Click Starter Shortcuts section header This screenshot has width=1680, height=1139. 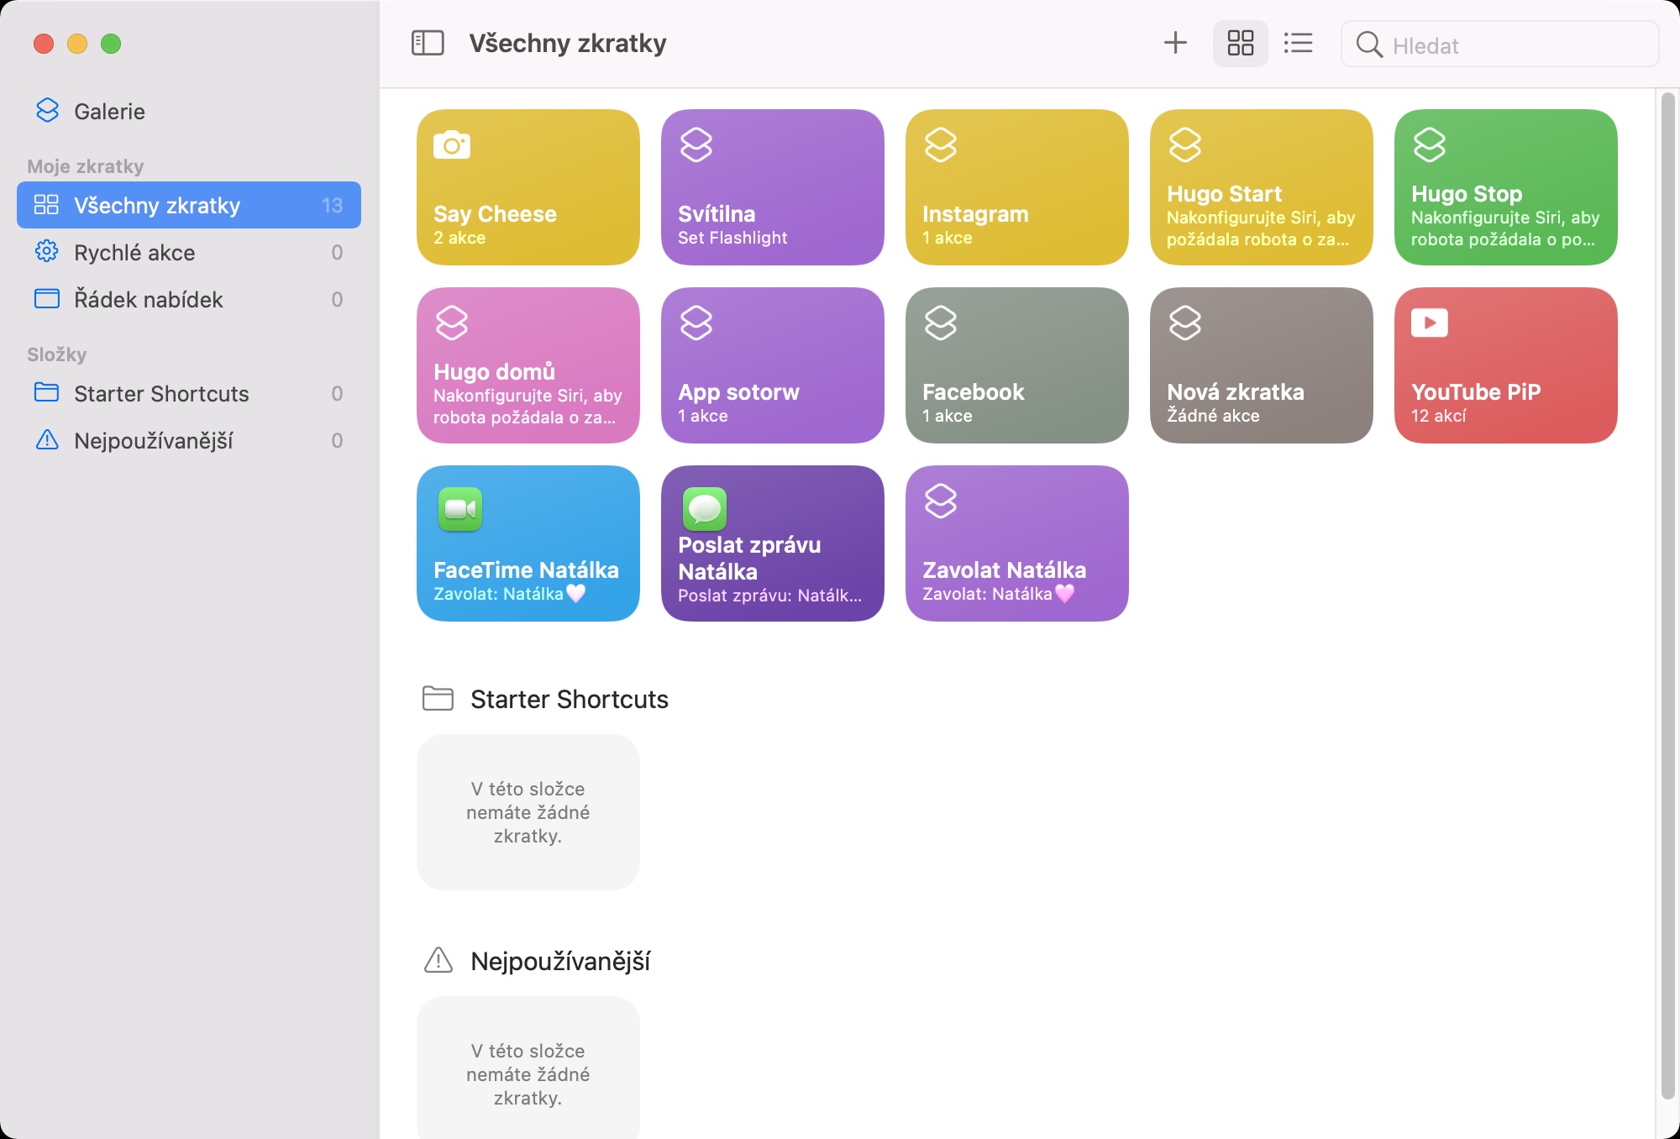coord(569,700)
